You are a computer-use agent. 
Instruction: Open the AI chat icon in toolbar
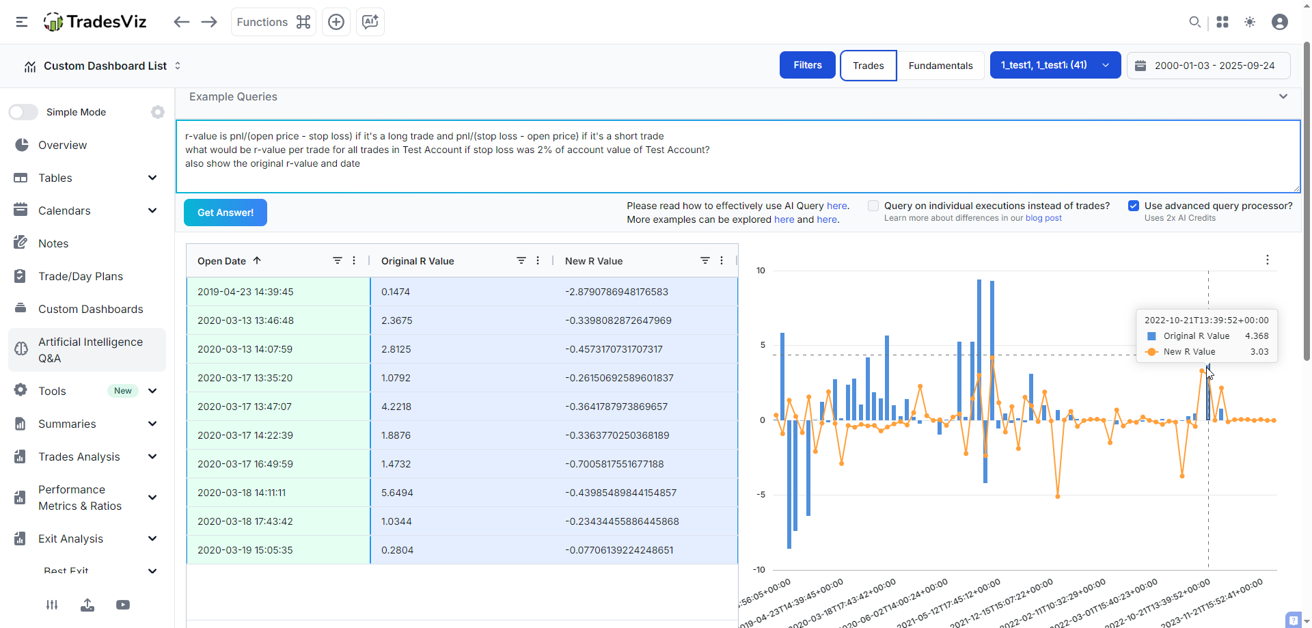click(370, 22)
